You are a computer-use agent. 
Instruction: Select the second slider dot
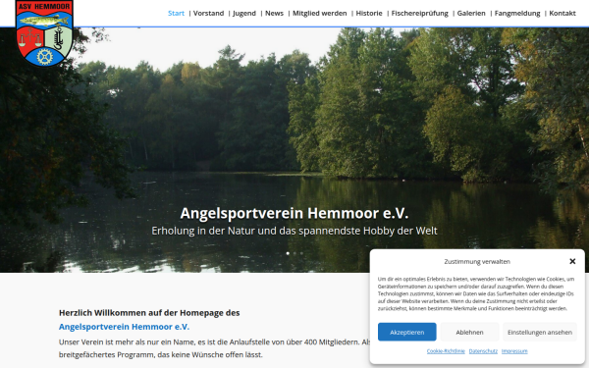click(294, 253)
